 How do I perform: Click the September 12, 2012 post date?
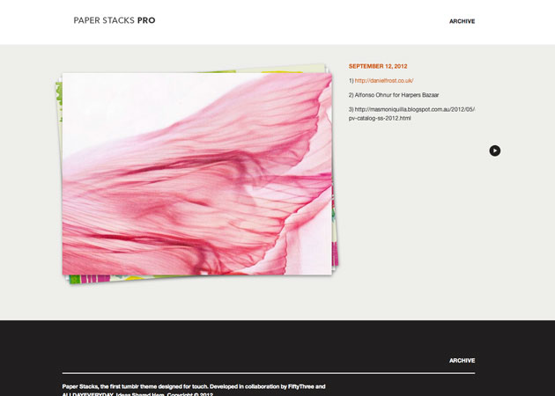378,66
